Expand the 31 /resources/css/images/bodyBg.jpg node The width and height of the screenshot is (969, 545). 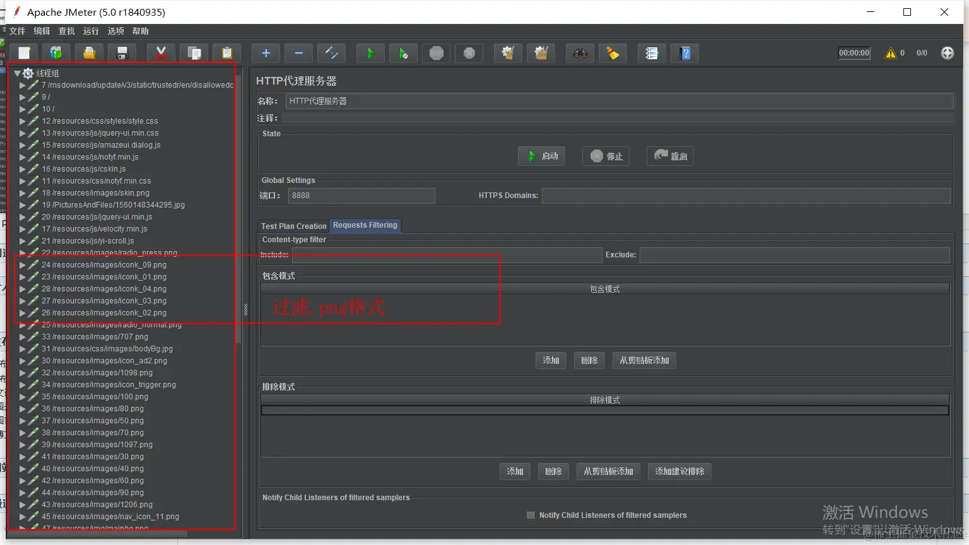click(x=23, y=349)
